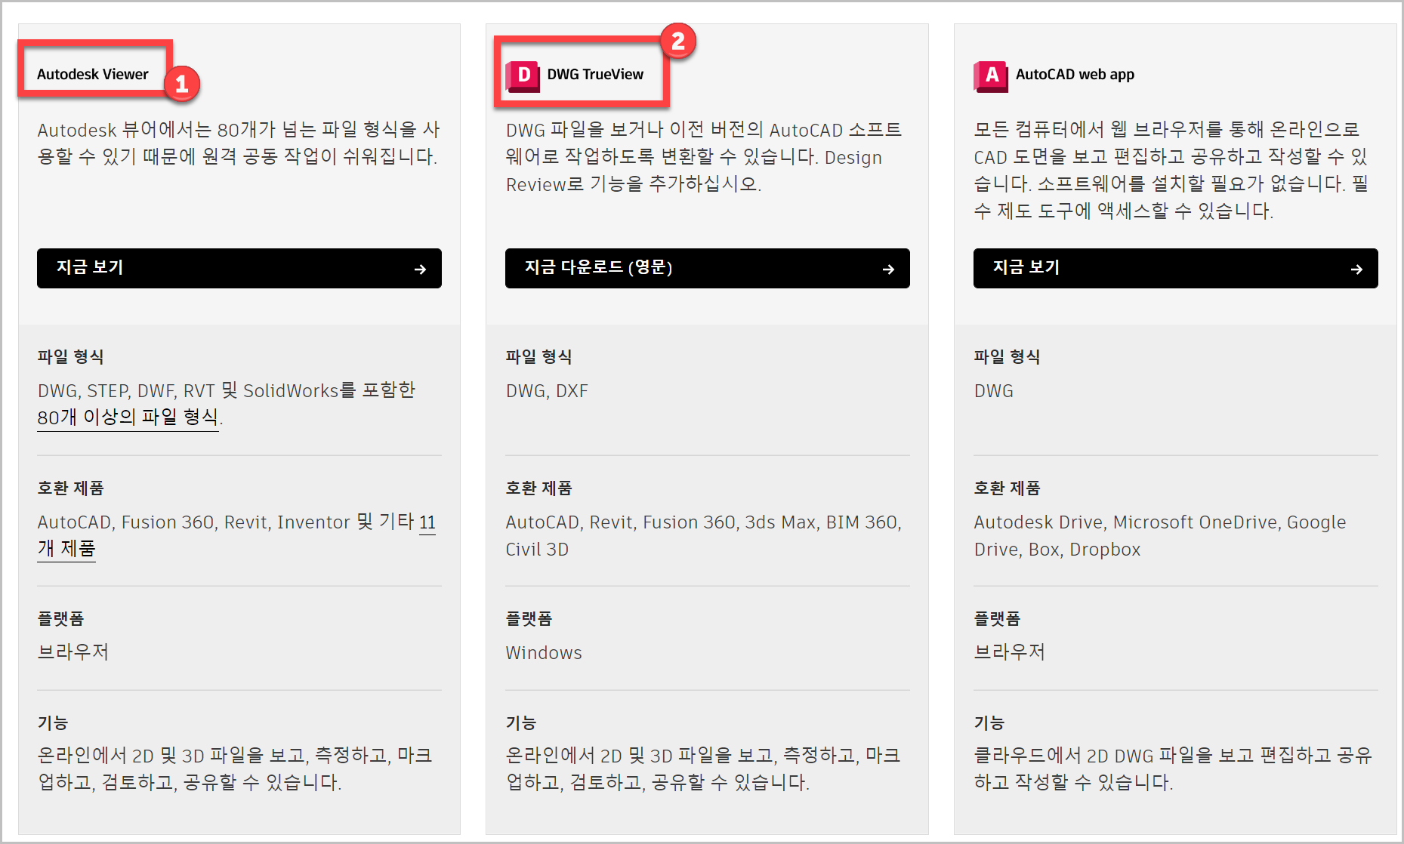Image resolution: width=1404 pixels, height=844 pixels.
Task: Click 파일 형식 heading in AutoCAD web app card
Action: pyautogui.click(x=1007, y=356)
